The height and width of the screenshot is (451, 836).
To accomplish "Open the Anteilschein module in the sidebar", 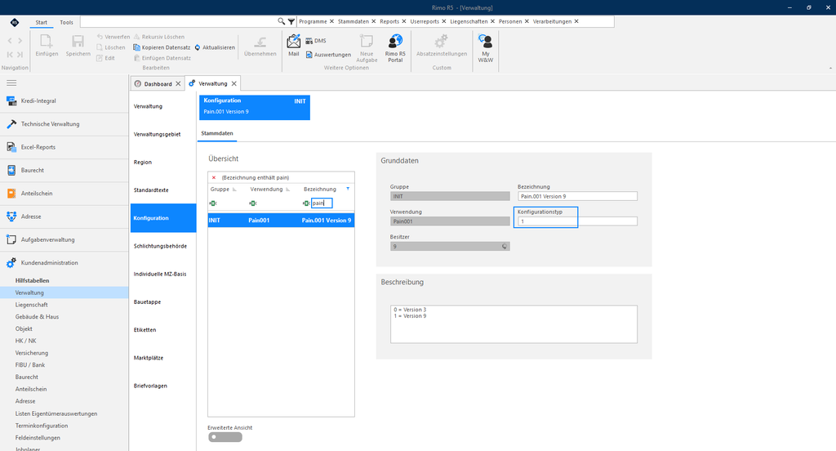I will (64, 193).
